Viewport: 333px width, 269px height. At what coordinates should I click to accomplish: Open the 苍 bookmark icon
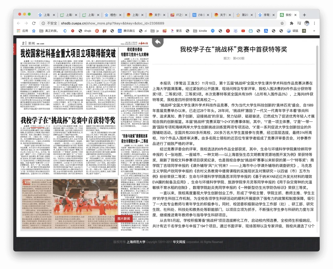pos(235,31)
